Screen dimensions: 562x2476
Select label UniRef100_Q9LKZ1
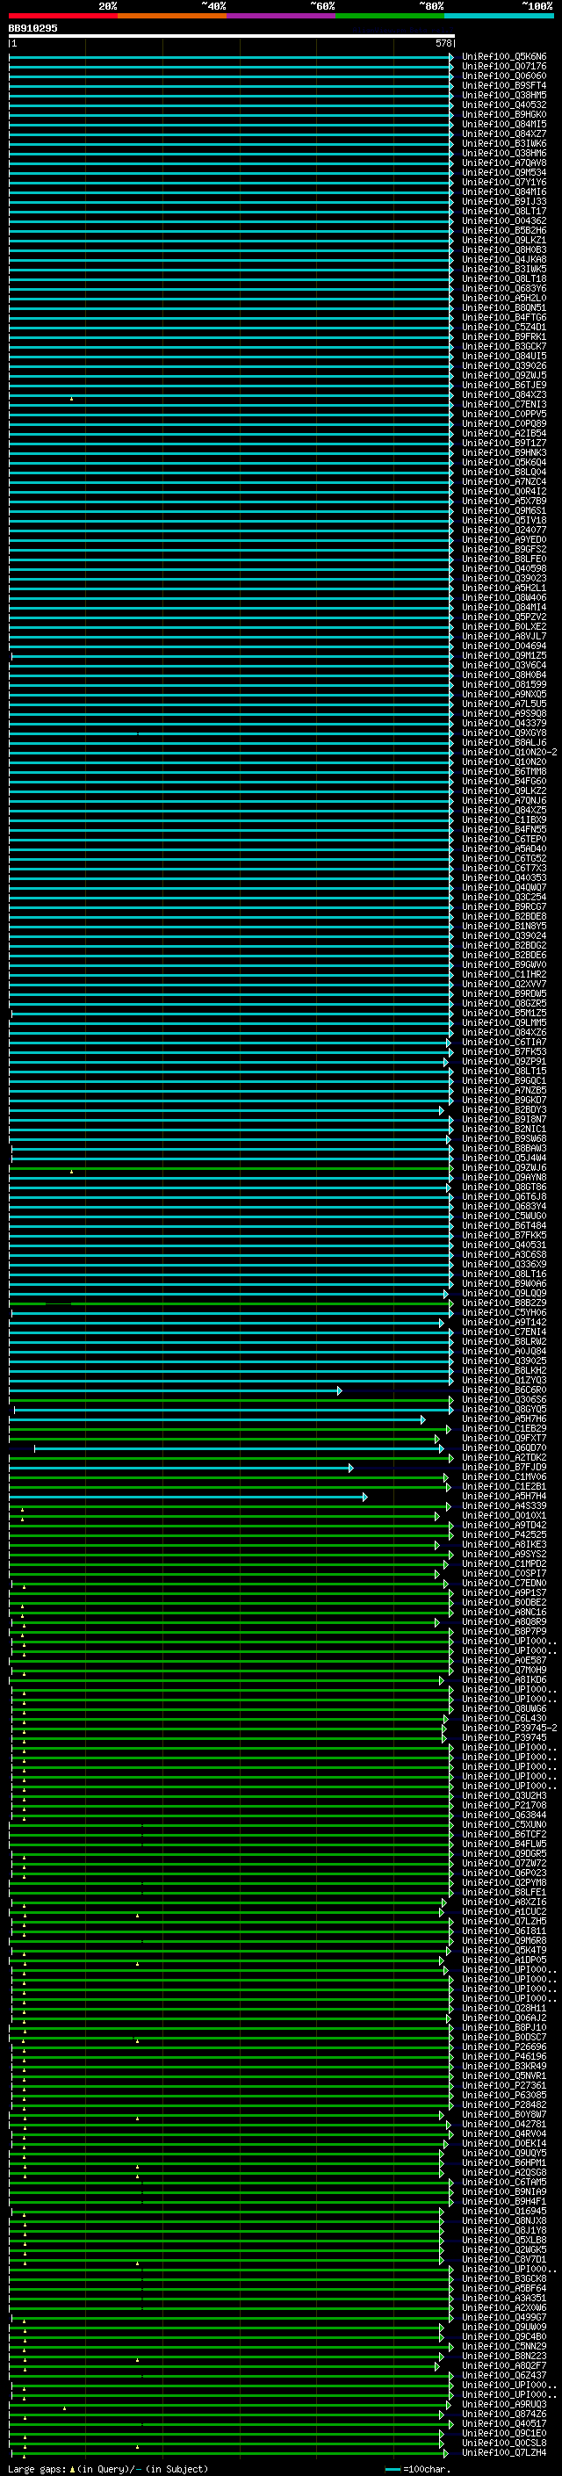(x=504, y=241)
